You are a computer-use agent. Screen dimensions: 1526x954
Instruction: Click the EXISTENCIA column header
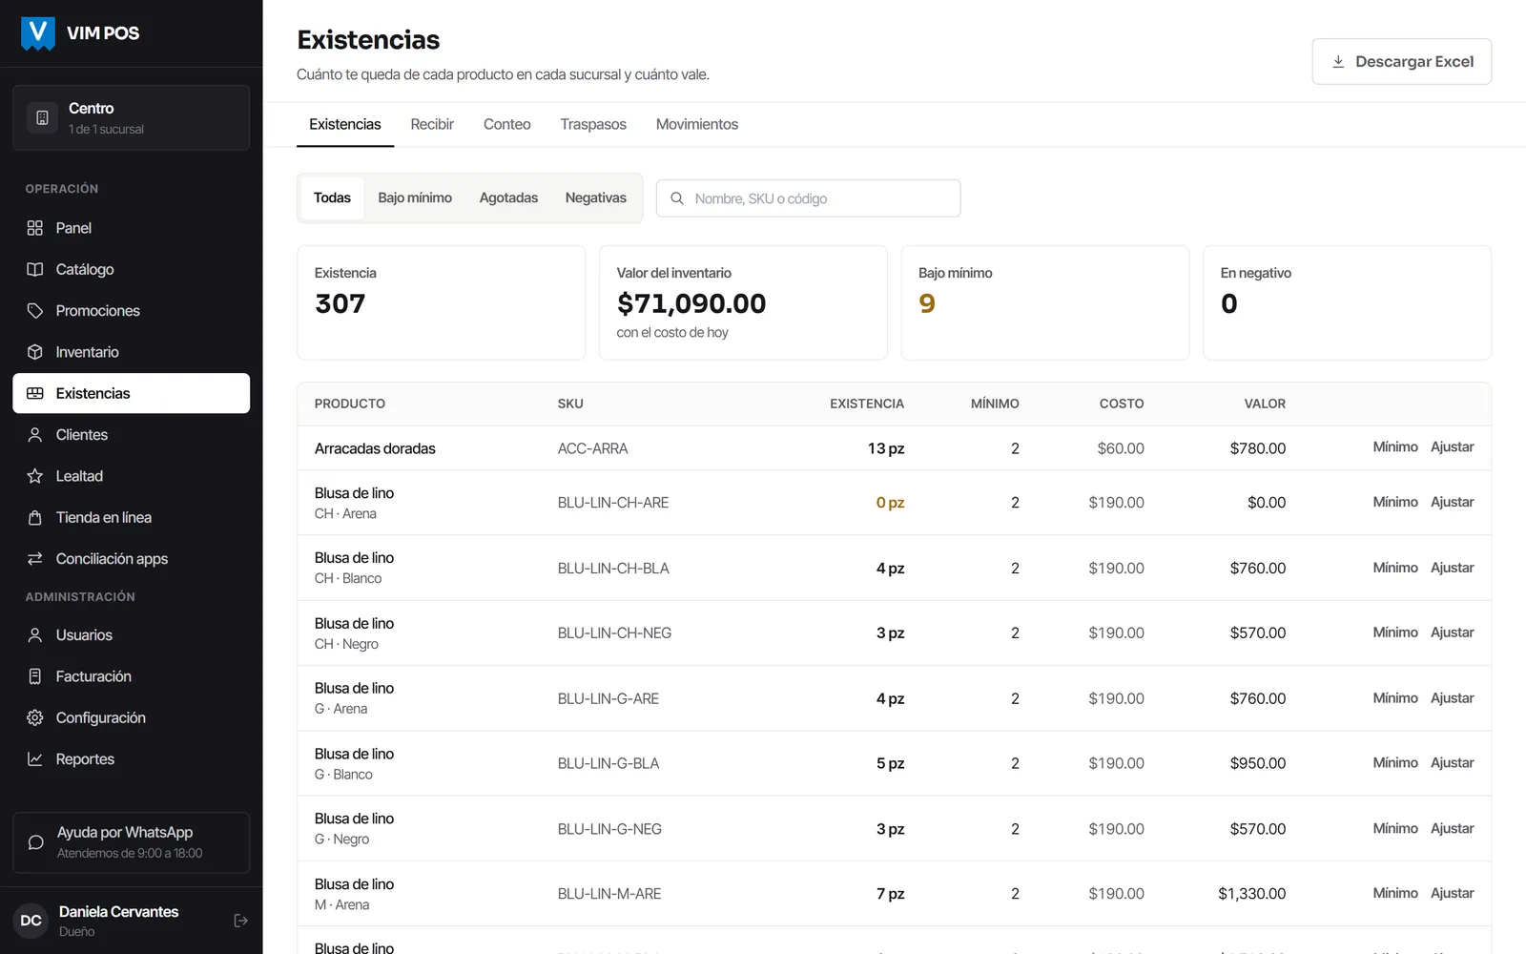click(866, 404)
